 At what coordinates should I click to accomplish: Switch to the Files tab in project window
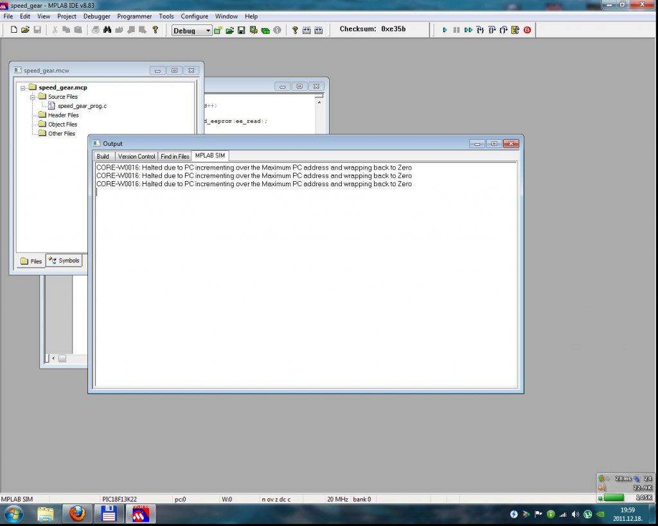(x=31, y=261)
